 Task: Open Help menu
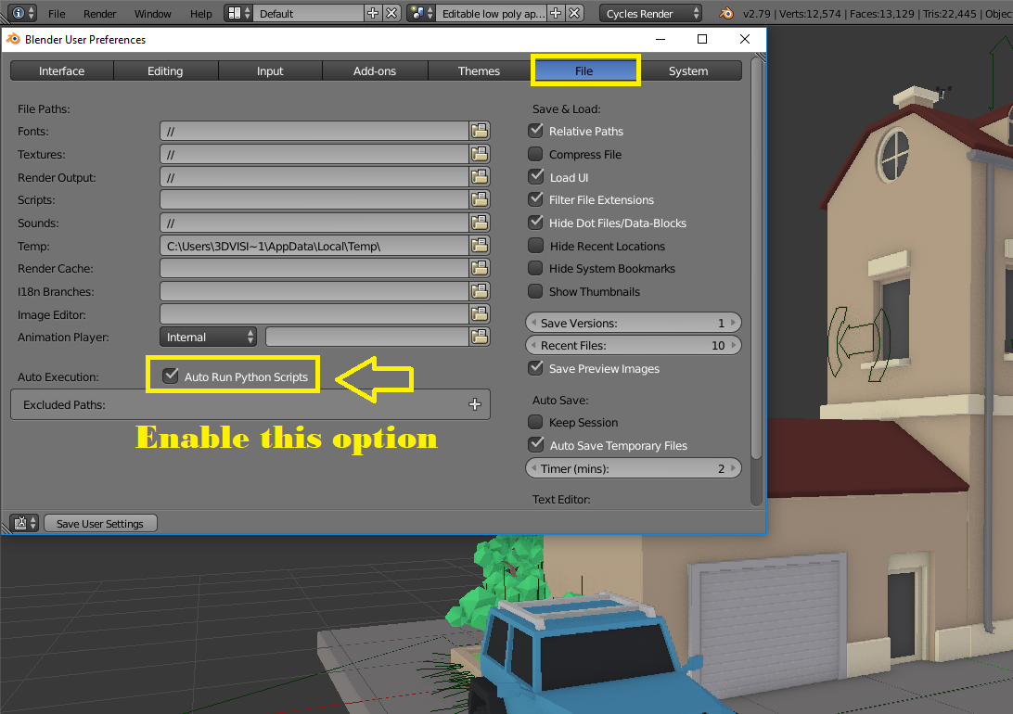click(201, 13)
